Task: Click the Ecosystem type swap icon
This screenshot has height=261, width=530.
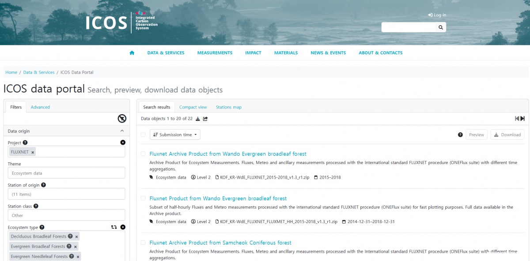Action: [x=114, y=227]
